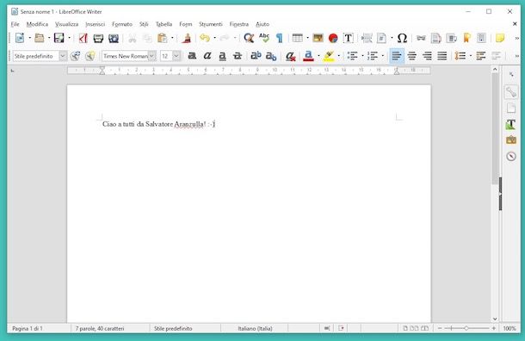The width and height of the screenshot is (525, 341).
Task: Align paragraph to the right
Action: coord(427,56)
